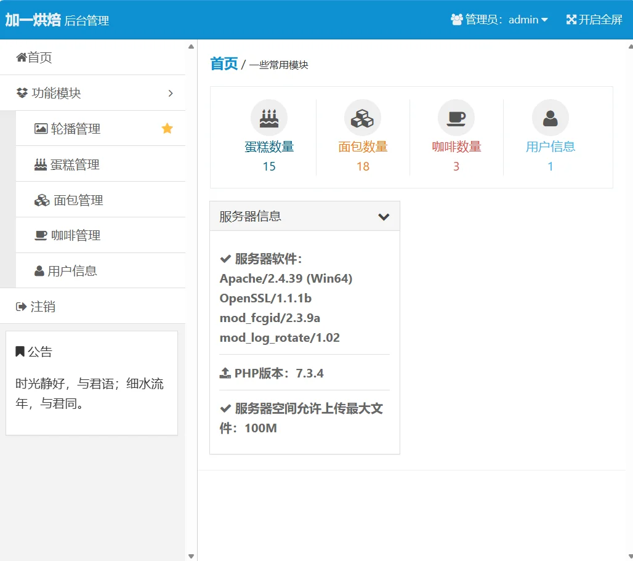633x561 pixels.
Task: Expand the 功能模块 menu arrow
Action: click(x=171, y=93)
